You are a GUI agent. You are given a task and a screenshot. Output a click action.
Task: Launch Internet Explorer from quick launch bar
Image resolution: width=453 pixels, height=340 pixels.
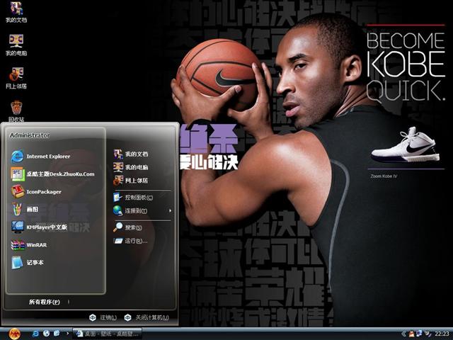click(35, 334)
